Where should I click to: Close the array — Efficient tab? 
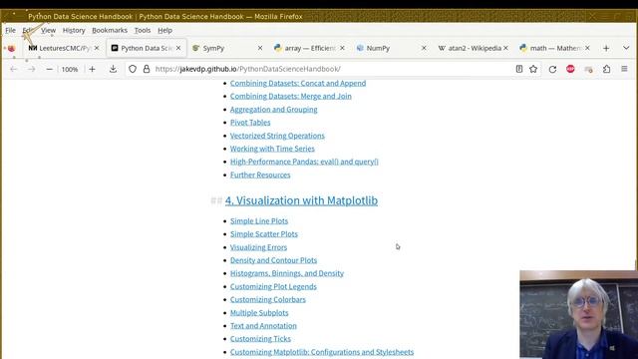point(342,48)
